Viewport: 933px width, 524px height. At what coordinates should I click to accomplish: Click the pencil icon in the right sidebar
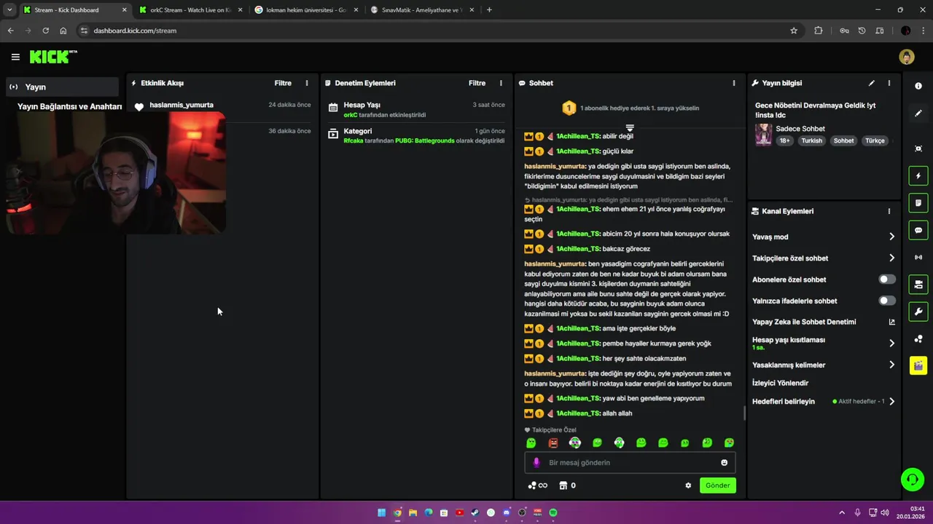(x=918, y=114)
